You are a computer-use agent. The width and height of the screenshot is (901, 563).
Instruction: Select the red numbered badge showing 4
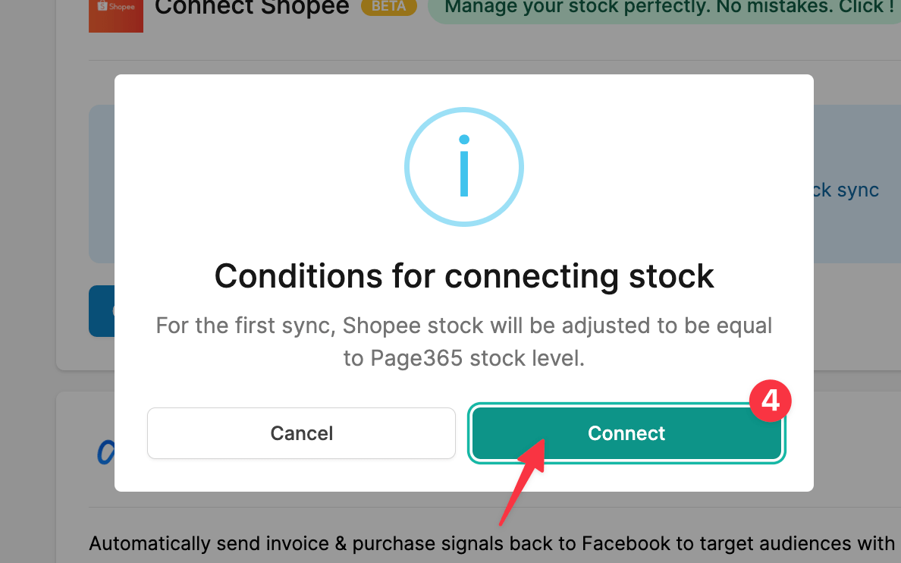[x=770, y=400]
